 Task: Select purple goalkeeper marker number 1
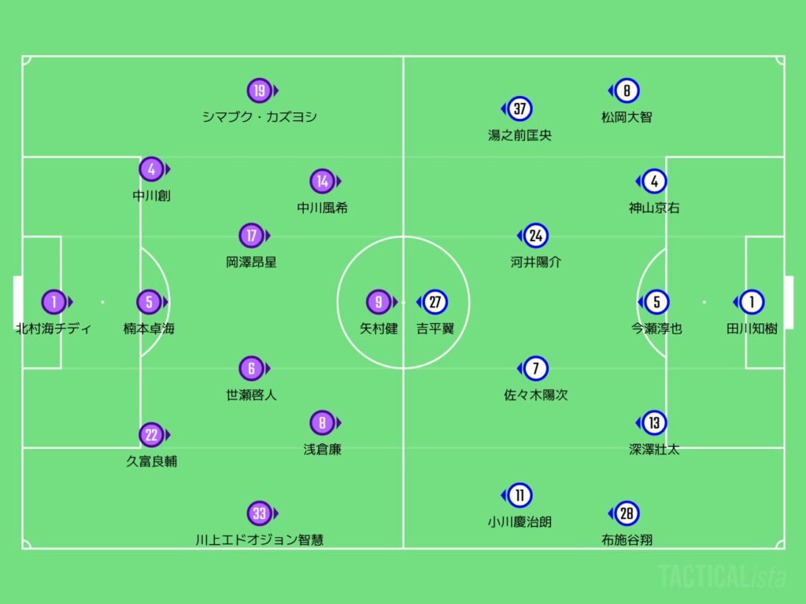[54, 302]
